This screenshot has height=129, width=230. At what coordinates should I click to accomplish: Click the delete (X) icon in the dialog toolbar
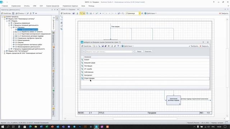[x=109, y=46]
